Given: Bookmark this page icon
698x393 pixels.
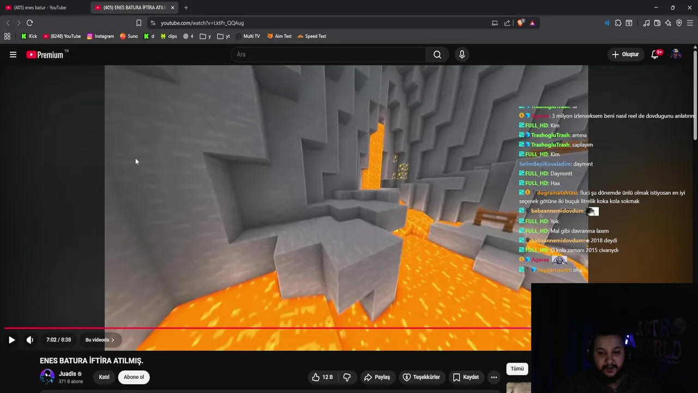Looking at the screenshot, I should point(139,23).
